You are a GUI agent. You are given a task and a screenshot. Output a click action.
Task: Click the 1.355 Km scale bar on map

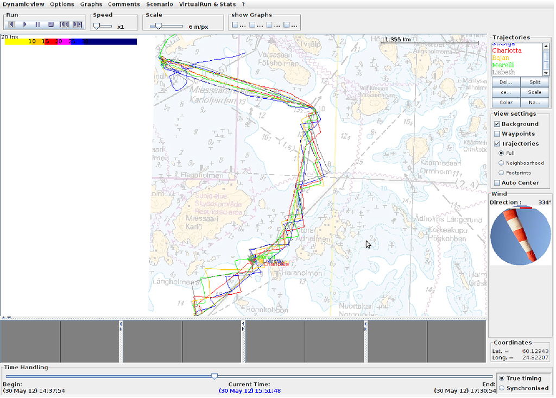[x=429, y=40]
